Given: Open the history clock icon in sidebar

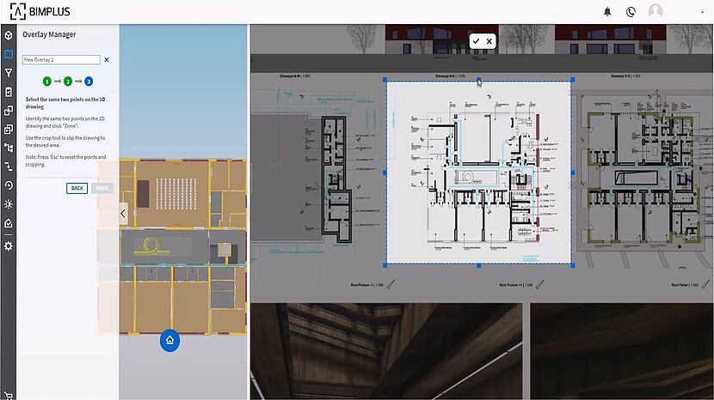Looking at the screenshot, I should [x=8, y=185].
